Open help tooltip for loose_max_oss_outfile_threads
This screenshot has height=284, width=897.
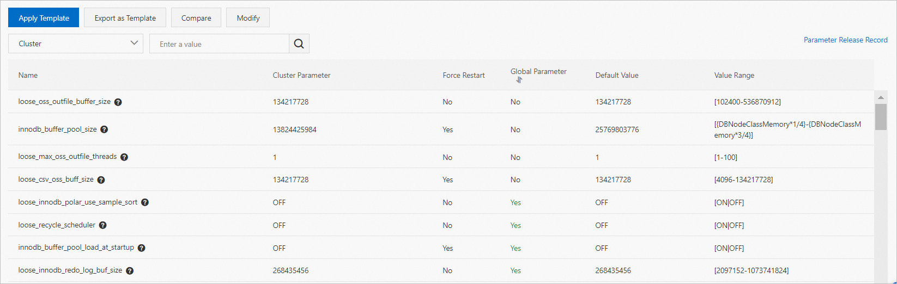pos(124,157)
